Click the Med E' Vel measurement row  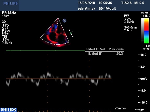pos(105,49)
